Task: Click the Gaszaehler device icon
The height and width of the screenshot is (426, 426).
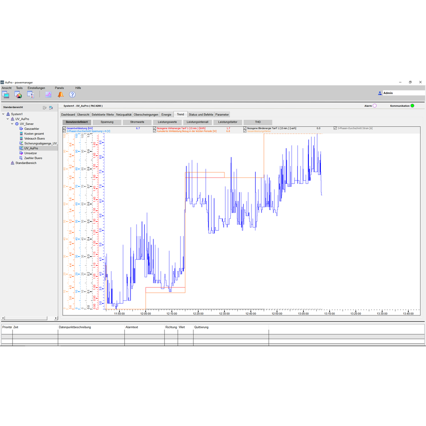Action: point(21,129)
